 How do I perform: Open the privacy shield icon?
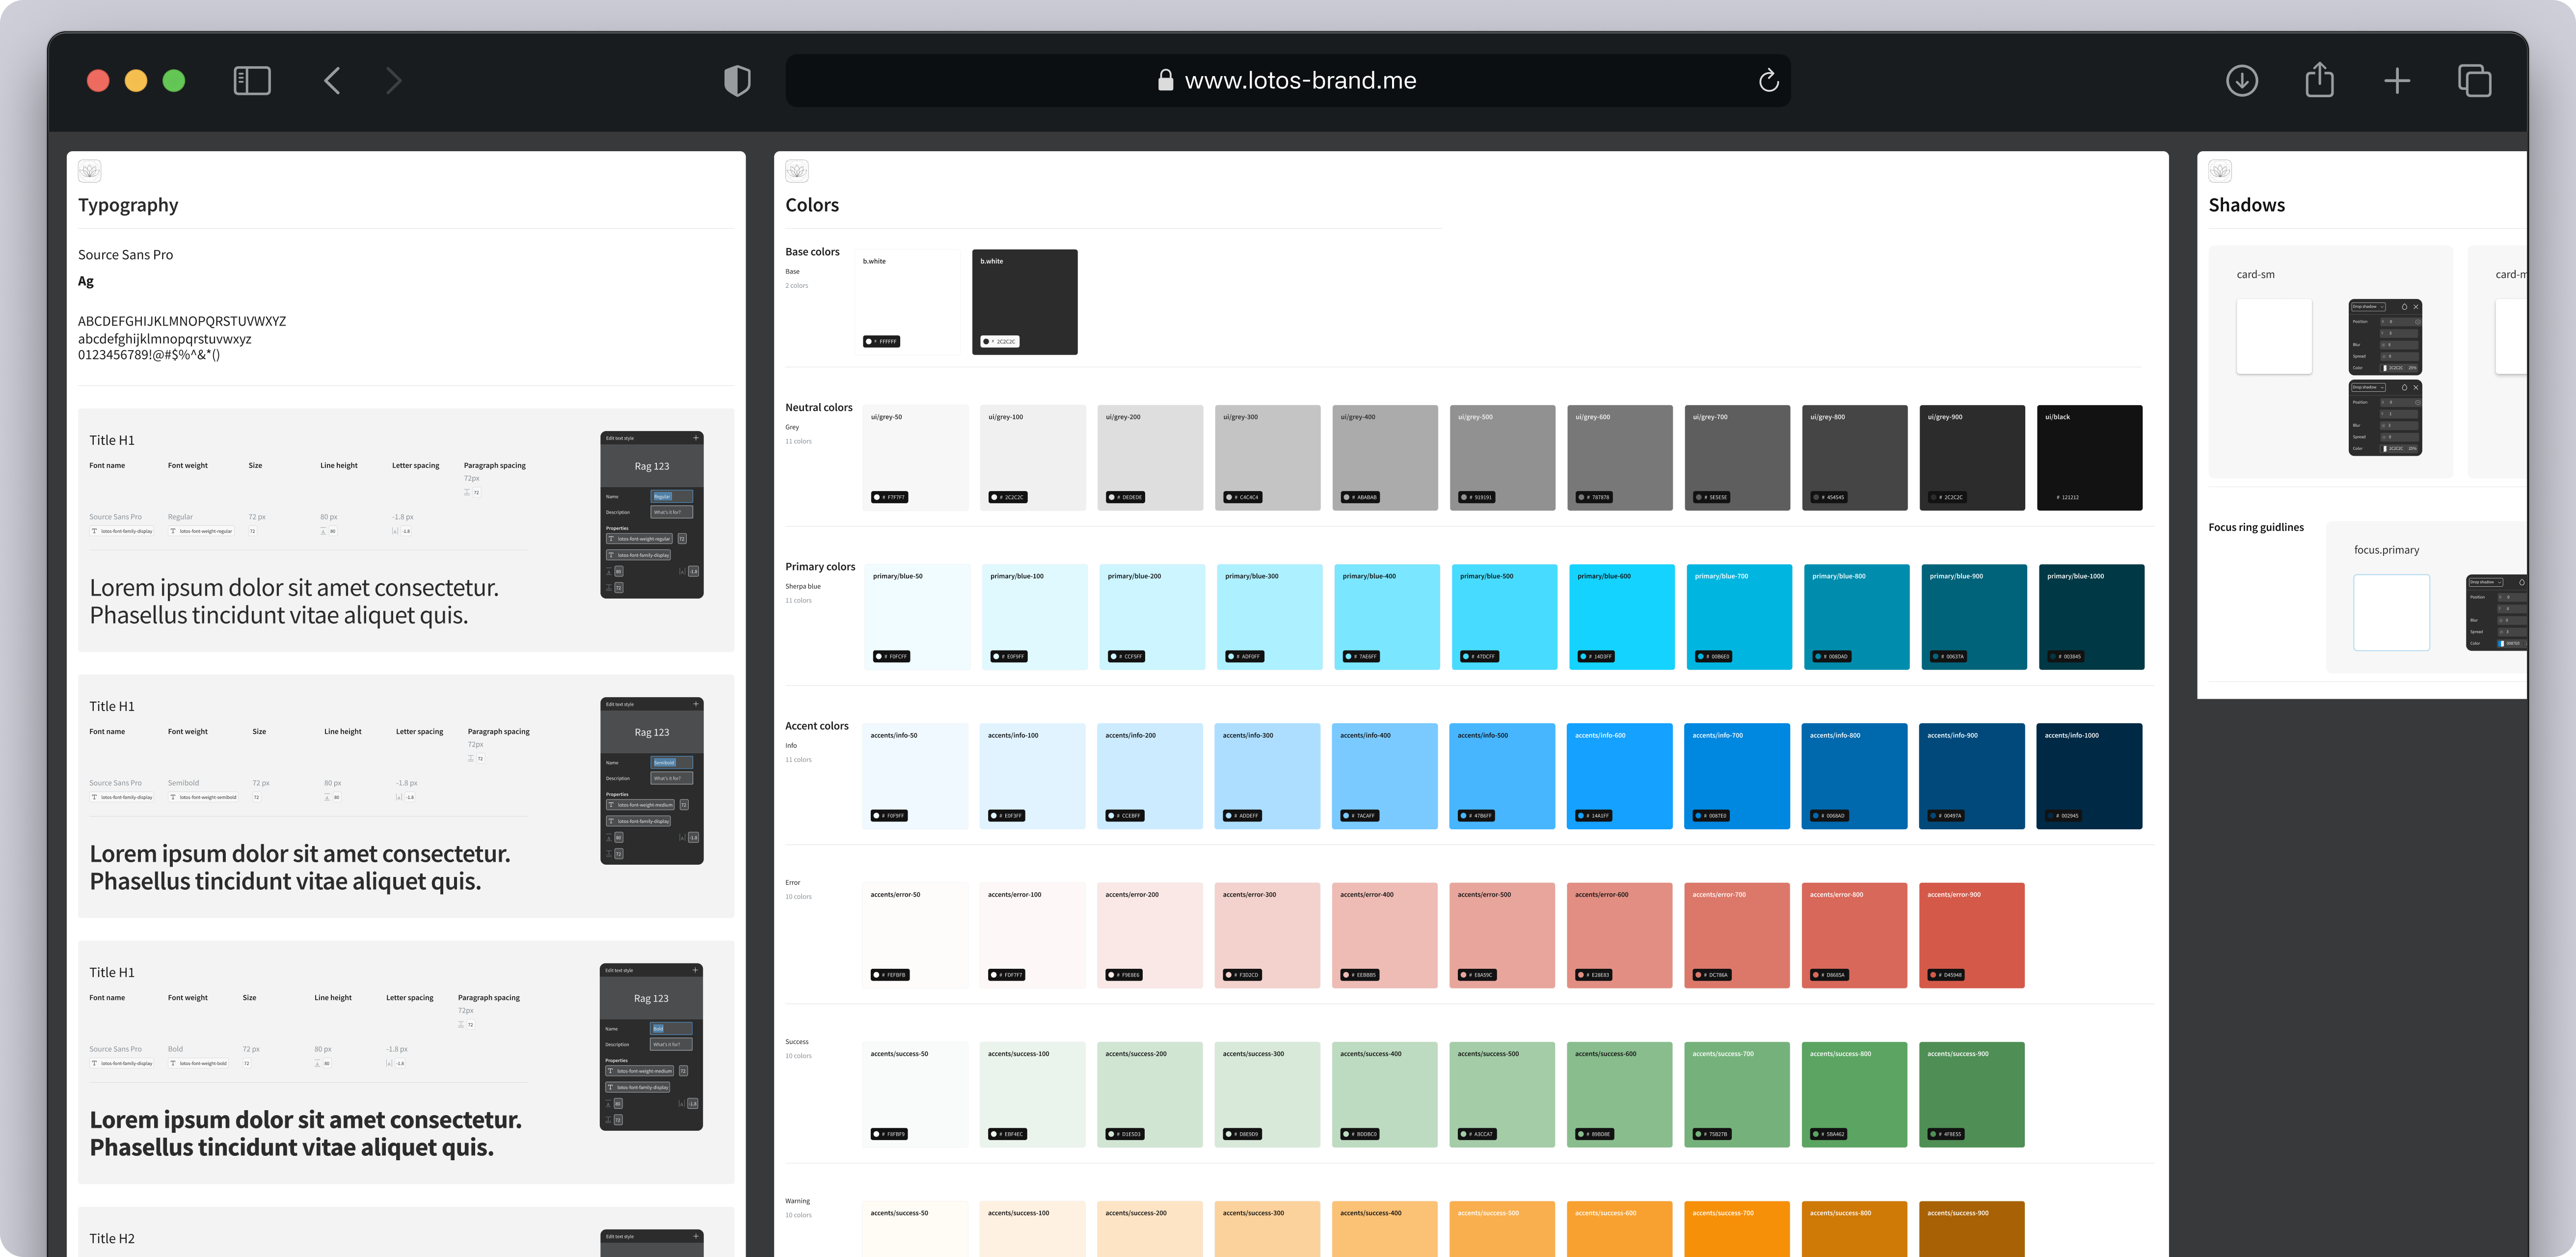point(737,81)
